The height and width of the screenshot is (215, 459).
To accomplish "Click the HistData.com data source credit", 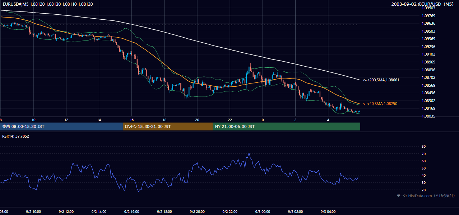I will pos(426,196).
